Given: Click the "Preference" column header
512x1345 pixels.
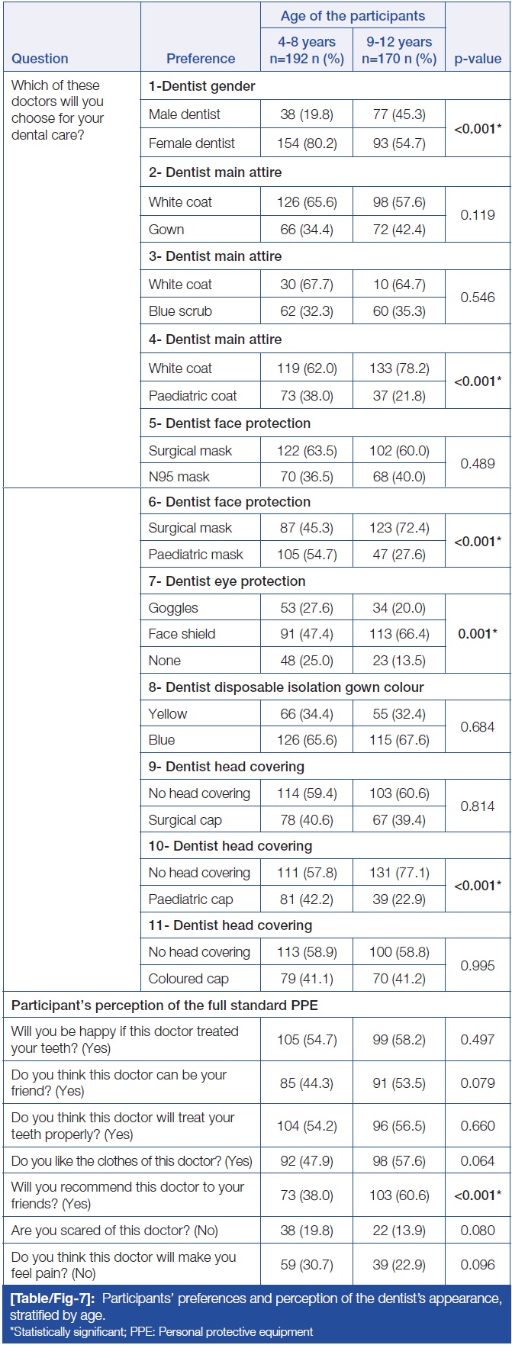Looking at the screenshot, I should pos(201,59).
